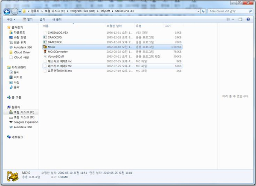256x186 pixels.
Task: Open 홈 그룹 in navigation pane
Action: point(16,97)
